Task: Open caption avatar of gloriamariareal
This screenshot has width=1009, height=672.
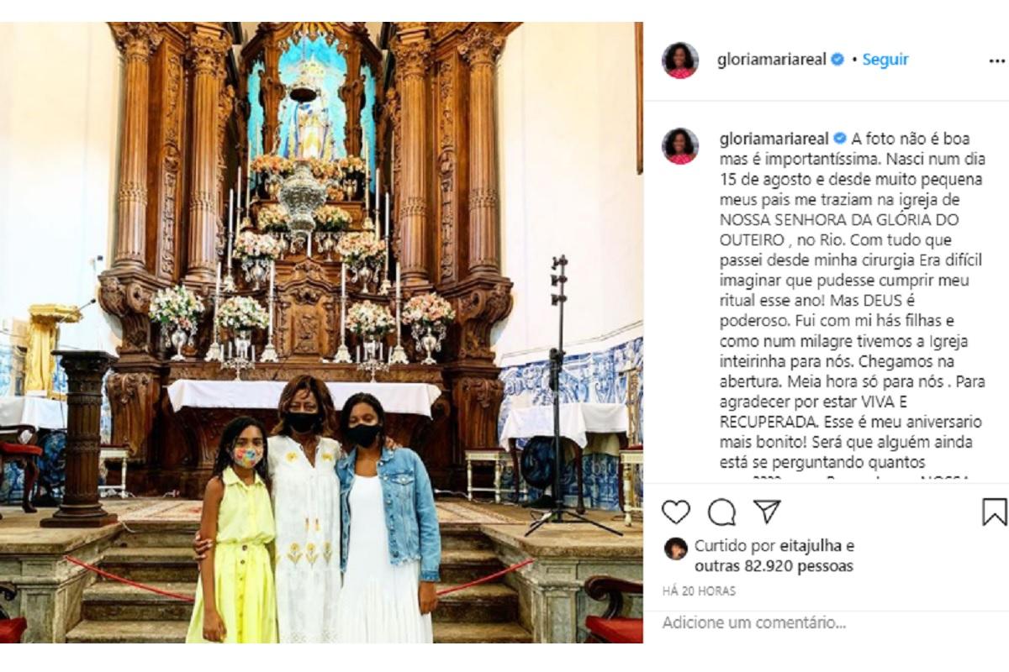Action: 680,146
